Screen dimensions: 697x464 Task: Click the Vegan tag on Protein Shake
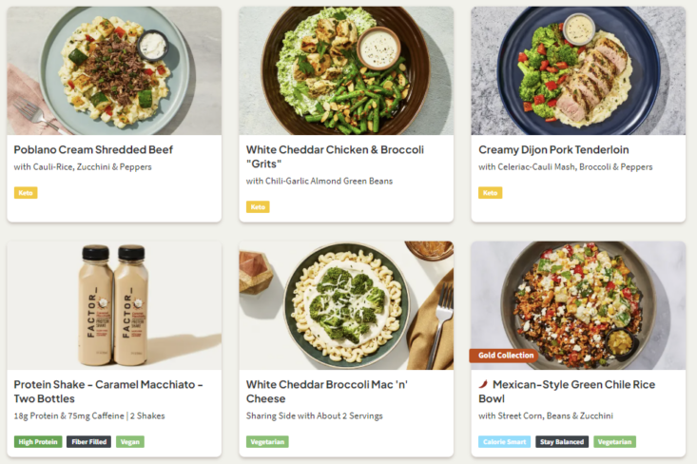[130, 442]
